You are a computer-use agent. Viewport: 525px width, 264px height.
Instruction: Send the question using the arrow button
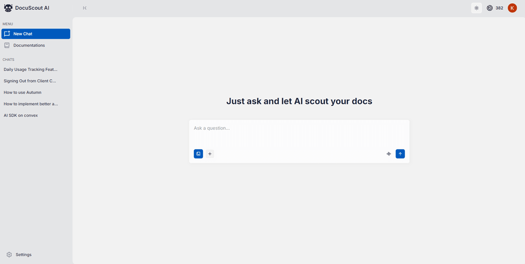point(400,154)
